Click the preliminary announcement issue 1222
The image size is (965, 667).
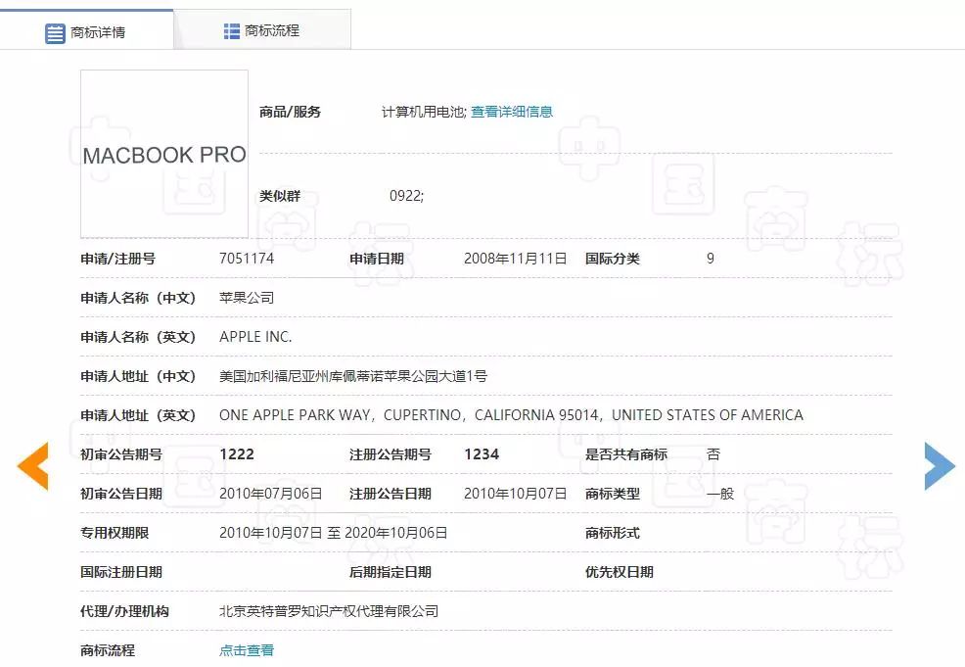[236, 454]
